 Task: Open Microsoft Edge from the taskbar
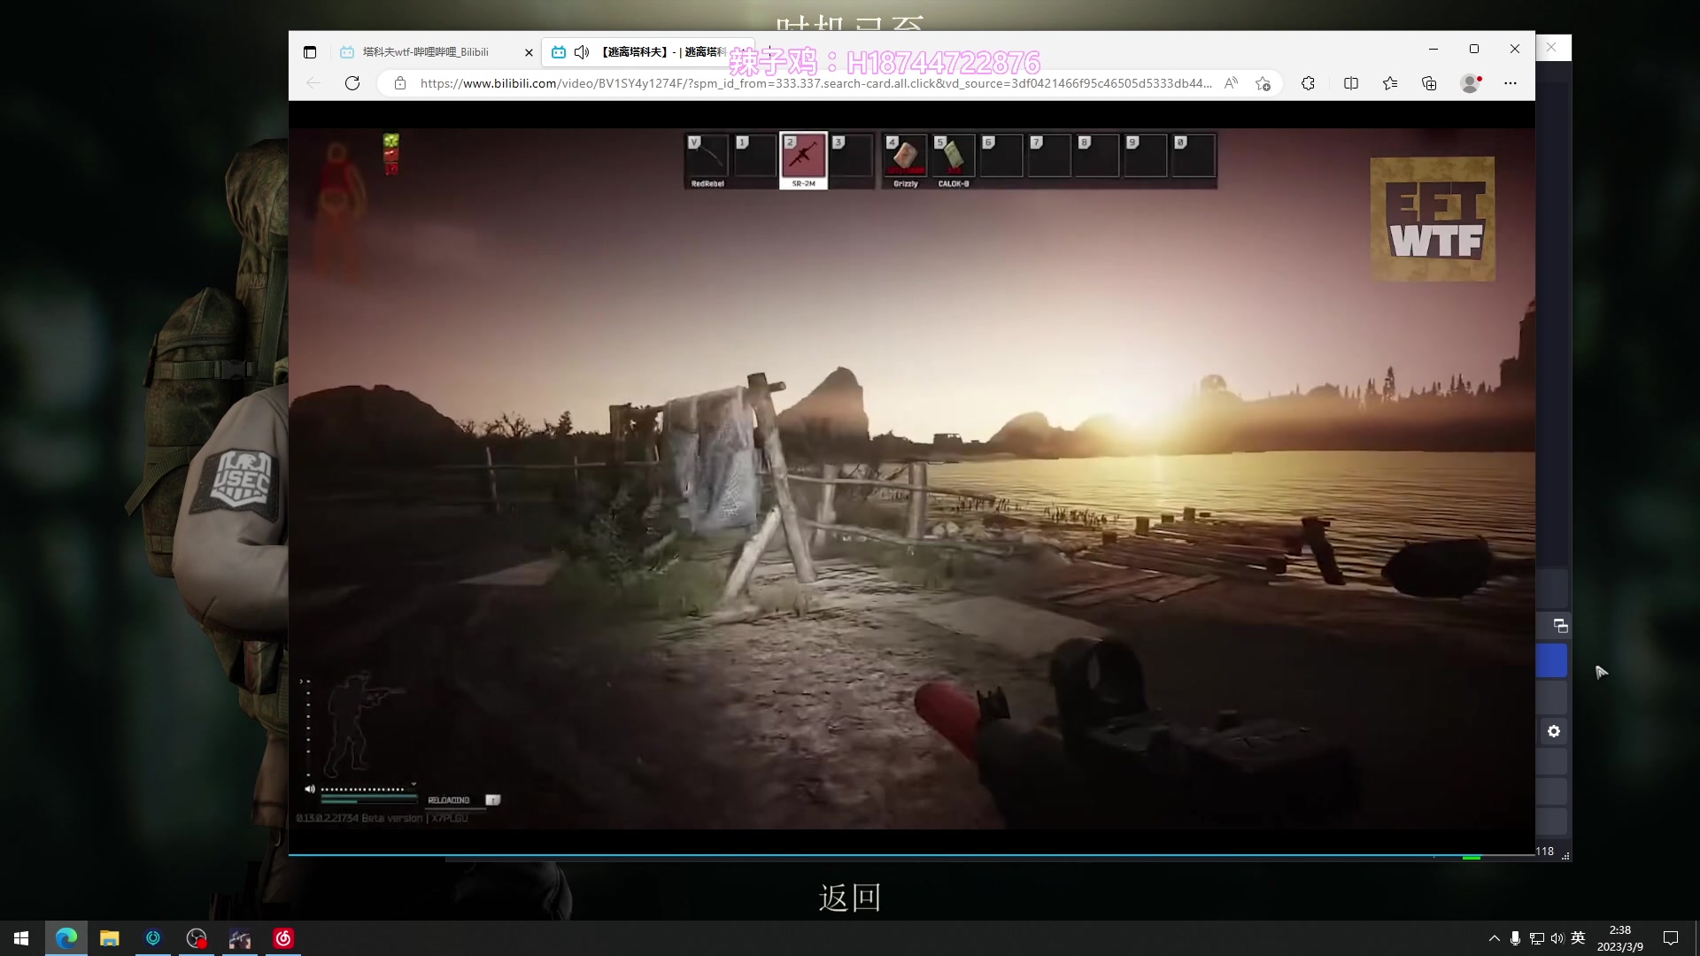coord(66,938)
